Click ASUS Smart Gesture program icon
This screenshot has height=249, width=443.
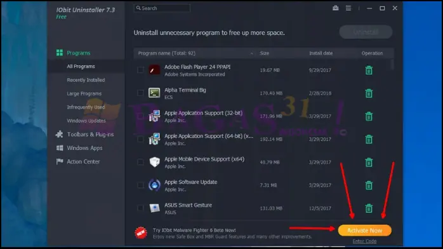pos(154,208)
